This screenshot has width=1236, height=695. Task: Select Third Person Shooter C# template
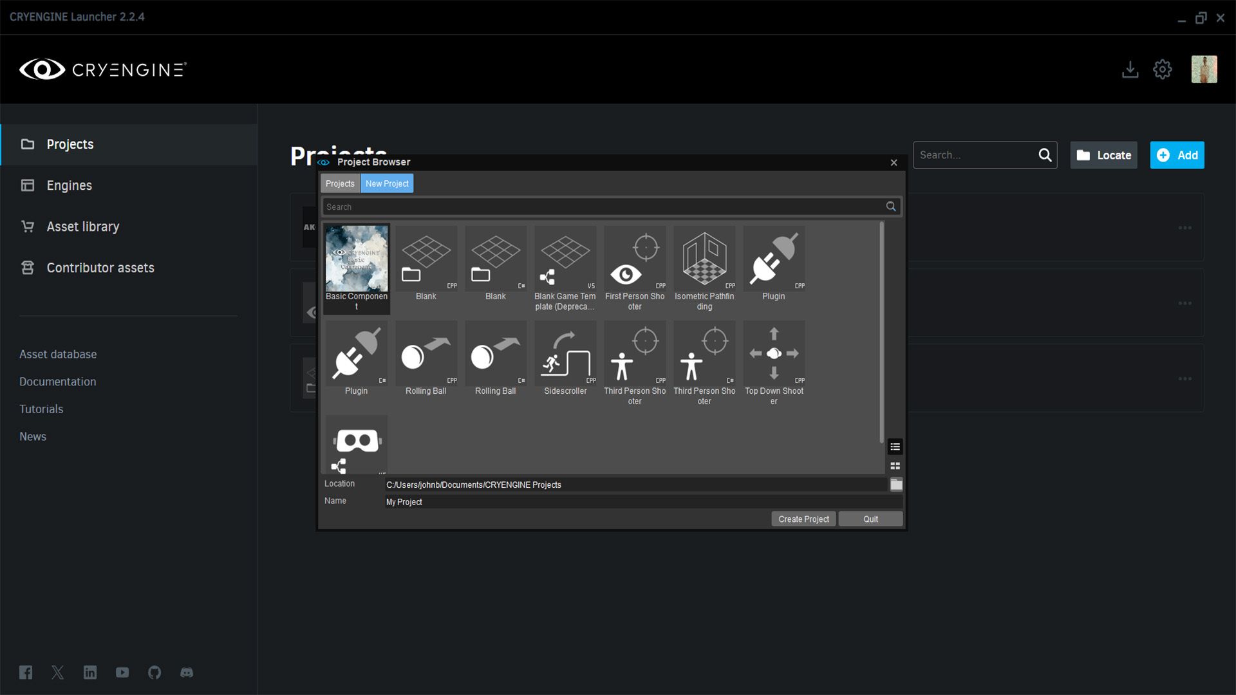click(704, 364)
